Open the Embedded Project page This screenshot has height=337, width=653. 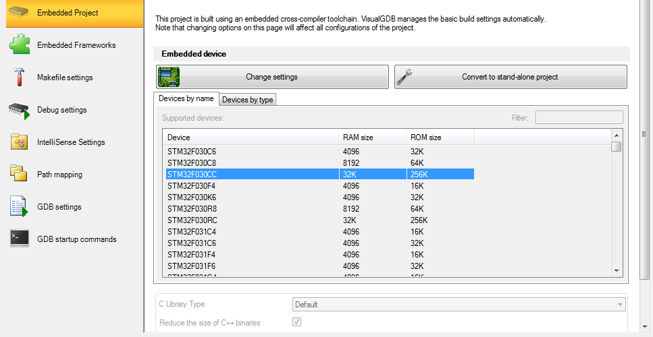tap(74, 12)
